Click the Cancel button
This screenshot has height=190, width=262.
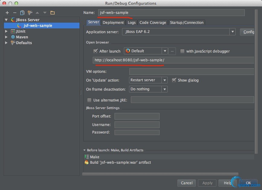[x=187, y=183]
